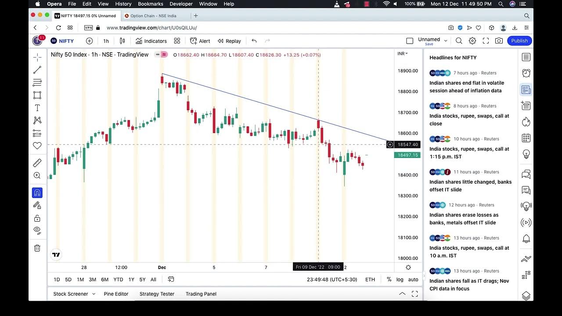
Task: Switch chart to fullscreen mode
Action: 486,41
